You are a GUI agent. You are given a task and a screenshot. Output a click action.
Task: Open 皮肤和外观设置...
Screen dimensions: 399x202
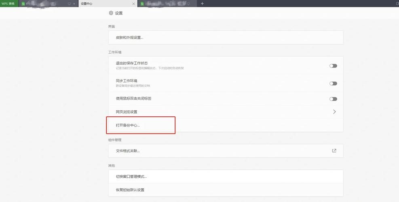[226, 38]
